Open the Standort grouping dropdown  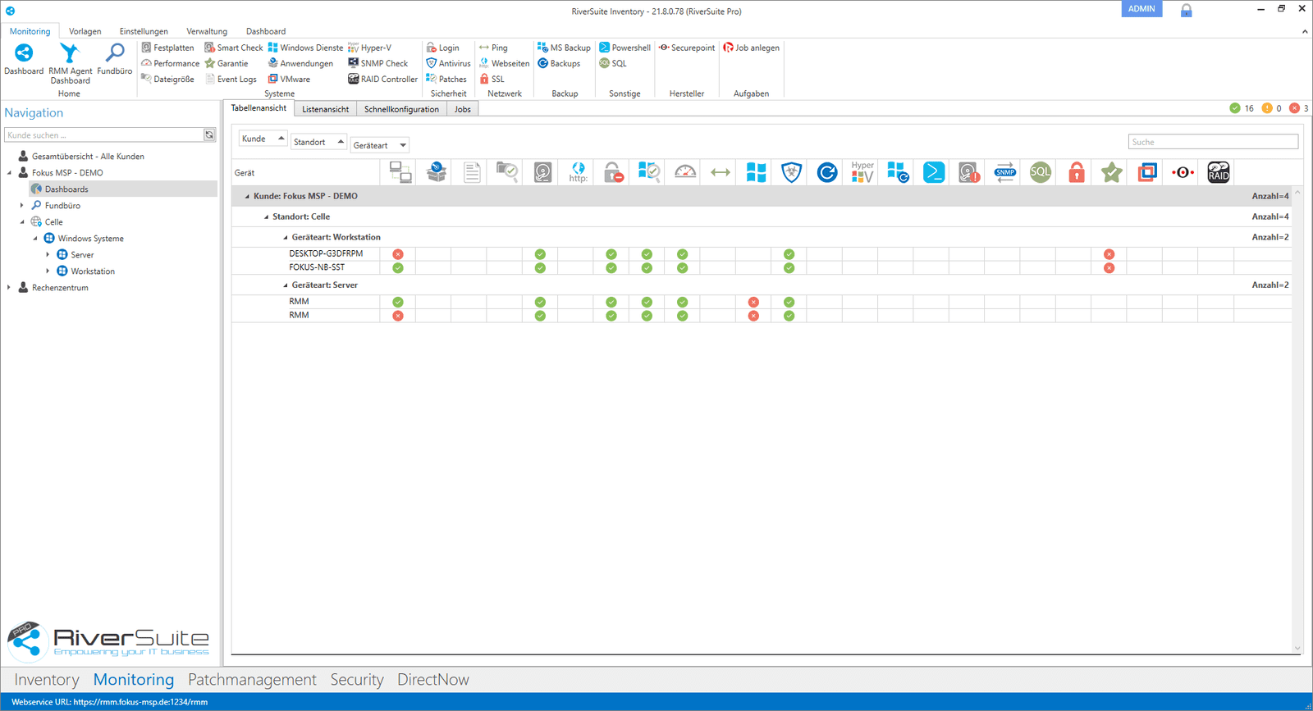coord(318,142)
